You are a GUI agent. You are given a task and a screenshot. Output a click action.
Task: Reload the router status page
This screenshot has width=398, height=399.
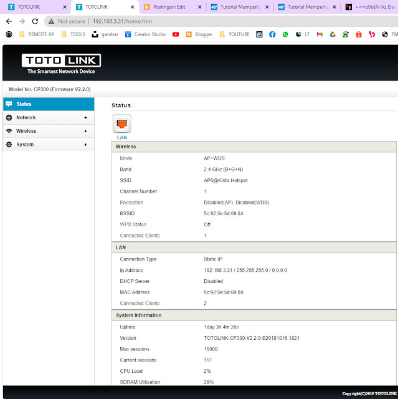point(35,21)
